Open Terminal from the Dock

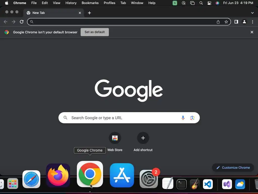(182, 184)
